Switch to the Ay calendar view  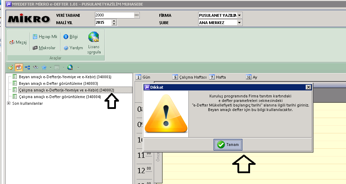point(251,77)
